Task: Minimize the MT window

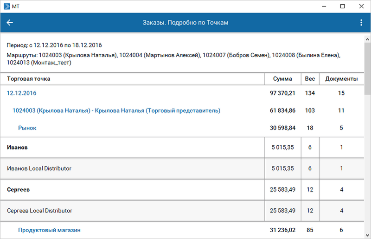Action: (322, 6)
